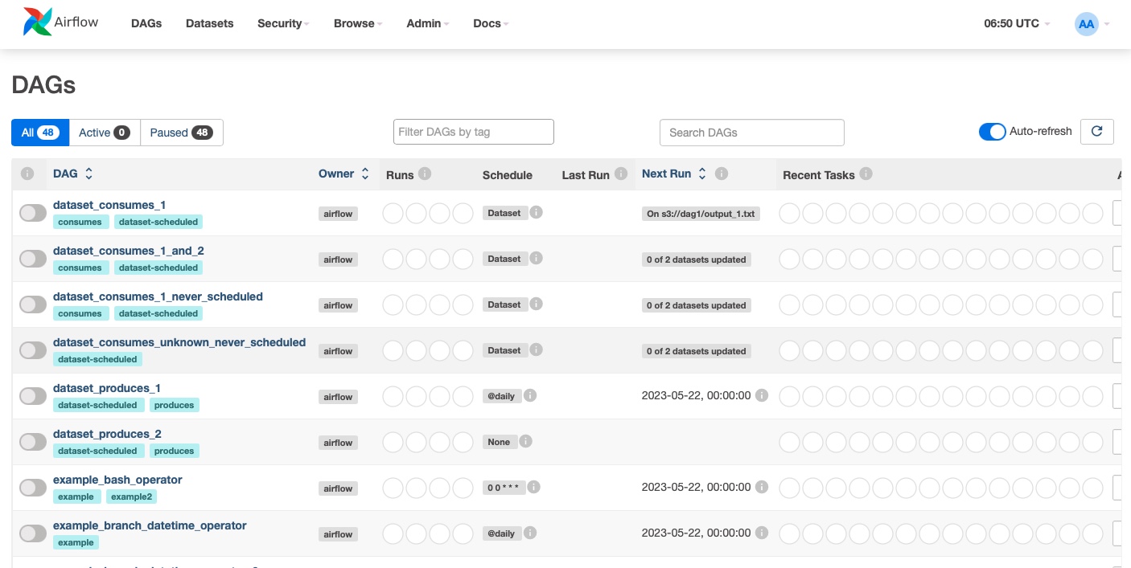Click Dataset schedule info icon for dataset_consumes_1_never_scheduled
The width and height of the screenshot is (1131, 568).
coord(537,304)
